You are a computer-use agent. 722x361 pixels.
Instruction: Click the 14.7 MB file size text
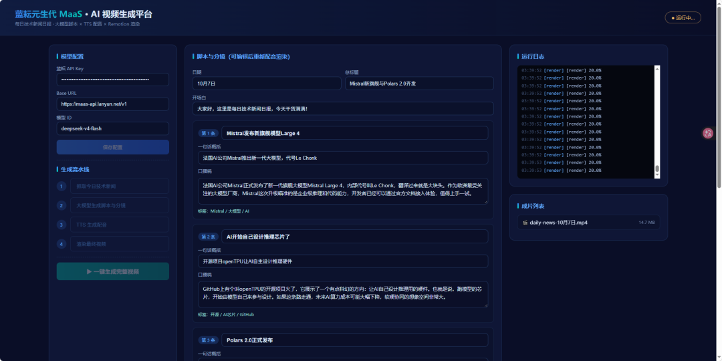(646, 223)
